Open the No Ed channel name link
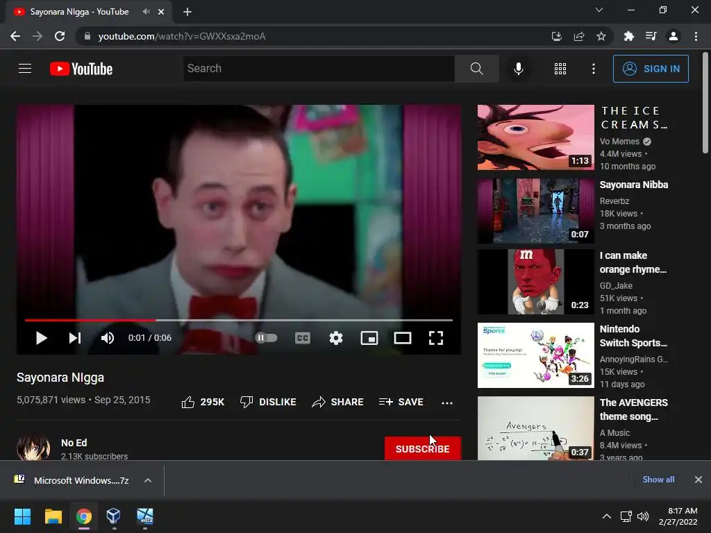Screen dimensions: 711x533 pos(74,443)
